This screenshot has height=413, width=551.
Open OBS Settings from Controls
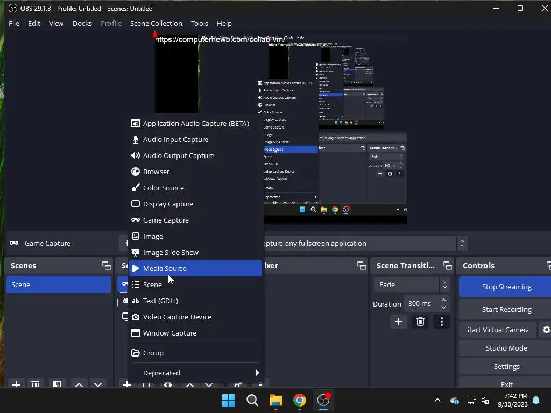[x=506, y=366]
